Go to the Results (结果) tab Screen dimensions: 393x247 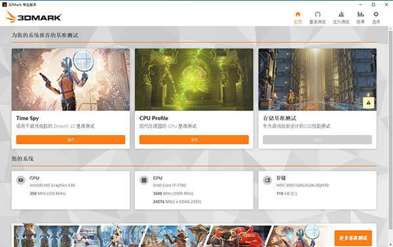click(360, 18)
